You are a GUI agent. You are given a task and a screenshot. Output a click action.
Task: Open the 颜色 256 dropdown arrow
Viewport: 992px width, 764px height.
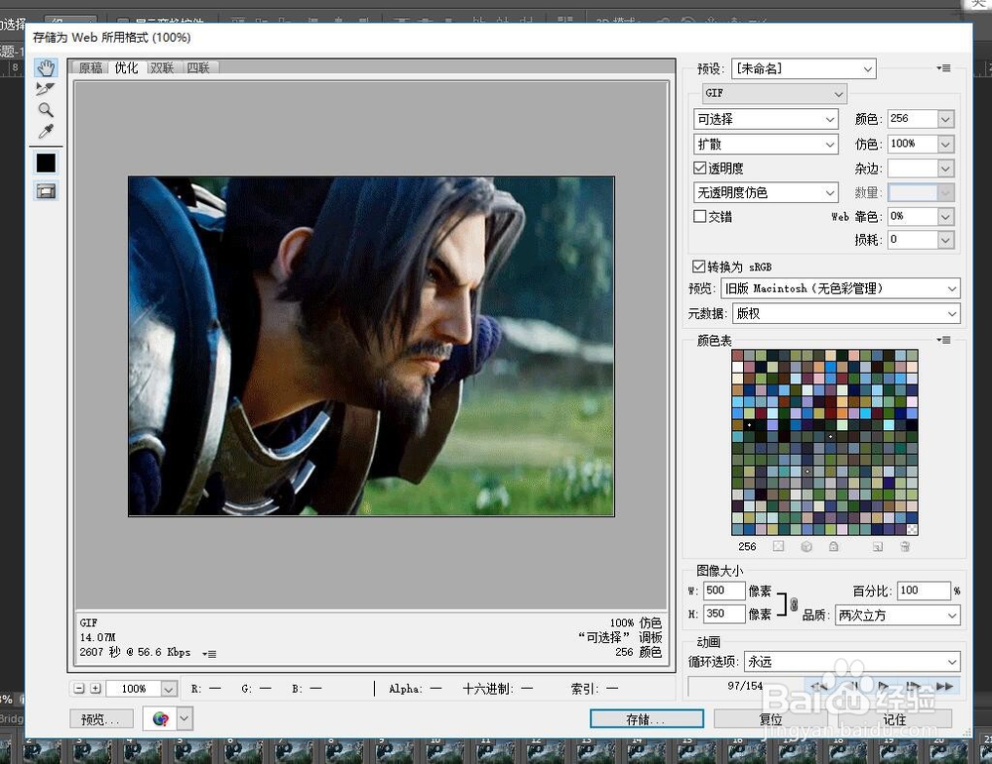(945, 119)
